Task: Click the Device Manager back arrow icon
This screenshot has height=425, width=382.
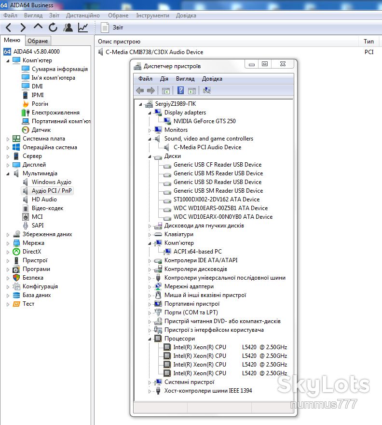Action: pos(140,90)
